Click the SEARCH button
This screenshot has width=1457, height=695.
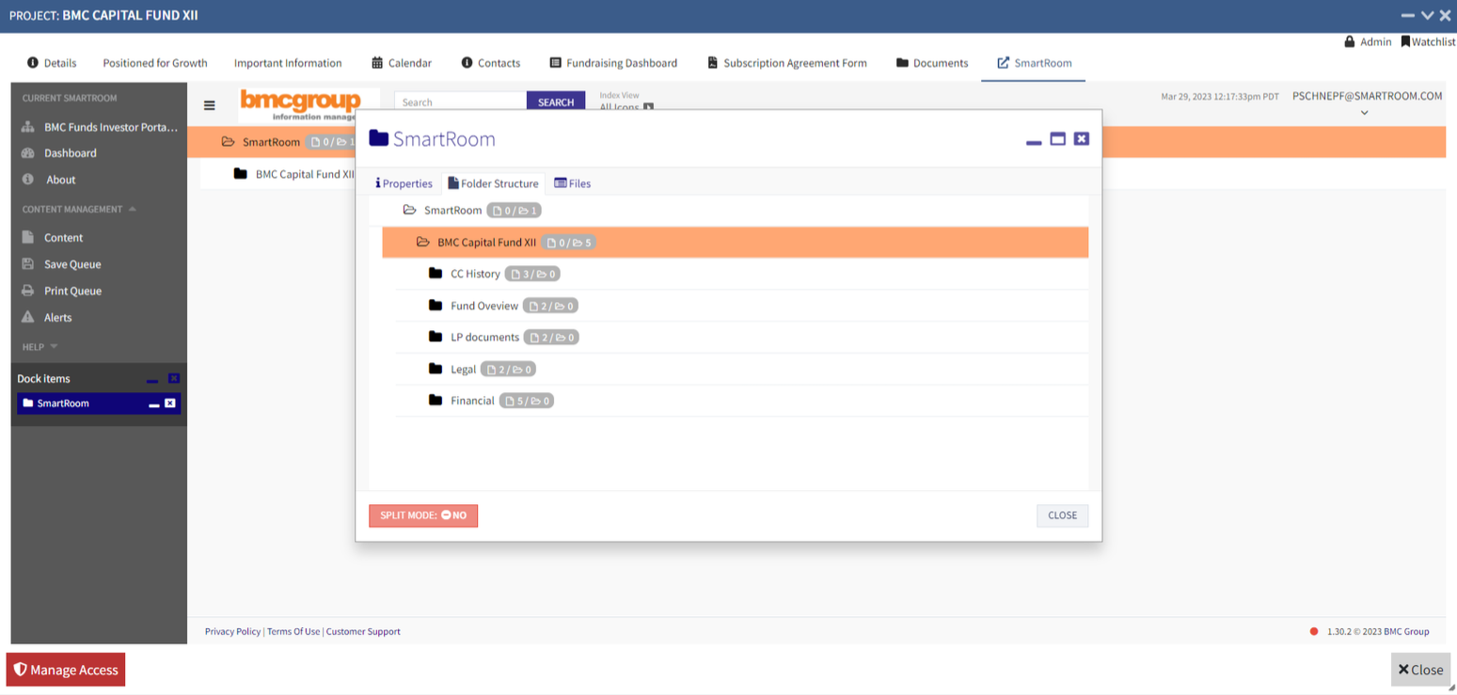(x=556, y=103)
